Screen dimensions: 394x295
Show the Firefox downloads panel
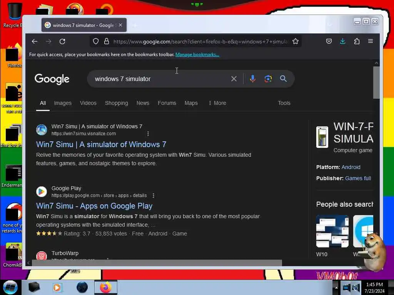click(x=342, y=41)
